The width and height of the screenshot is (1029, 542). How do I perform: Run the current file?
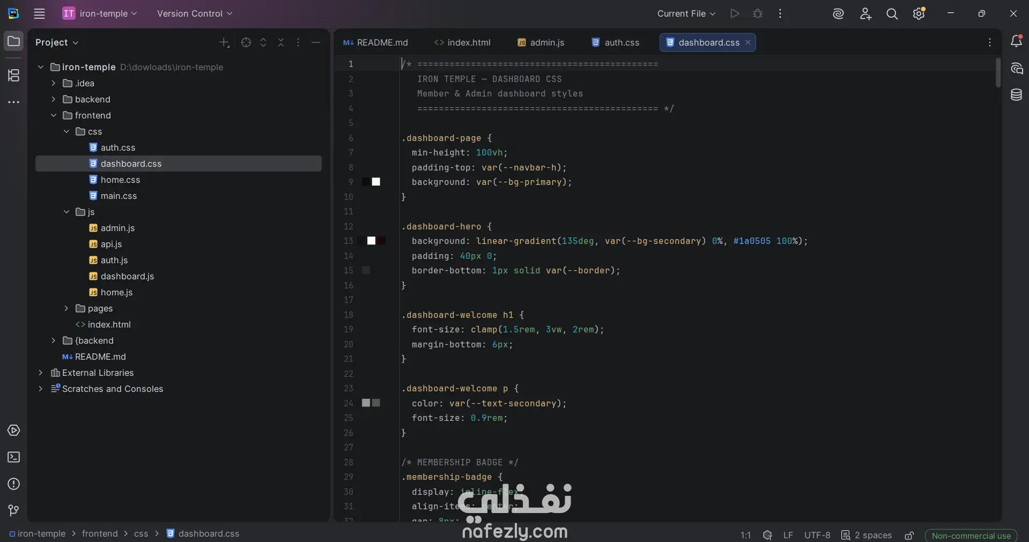(735, 13)
